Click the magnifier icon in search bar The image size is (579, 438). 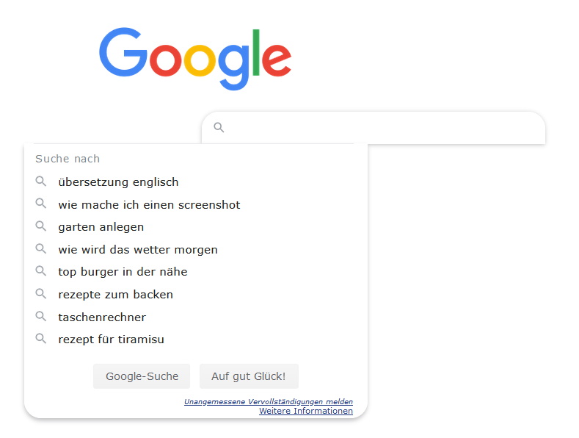coord(219,128)
